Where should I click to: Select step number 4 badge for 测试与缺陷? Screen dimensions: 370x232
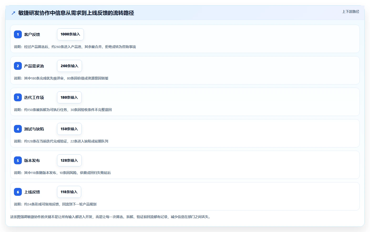click(18, 129)
